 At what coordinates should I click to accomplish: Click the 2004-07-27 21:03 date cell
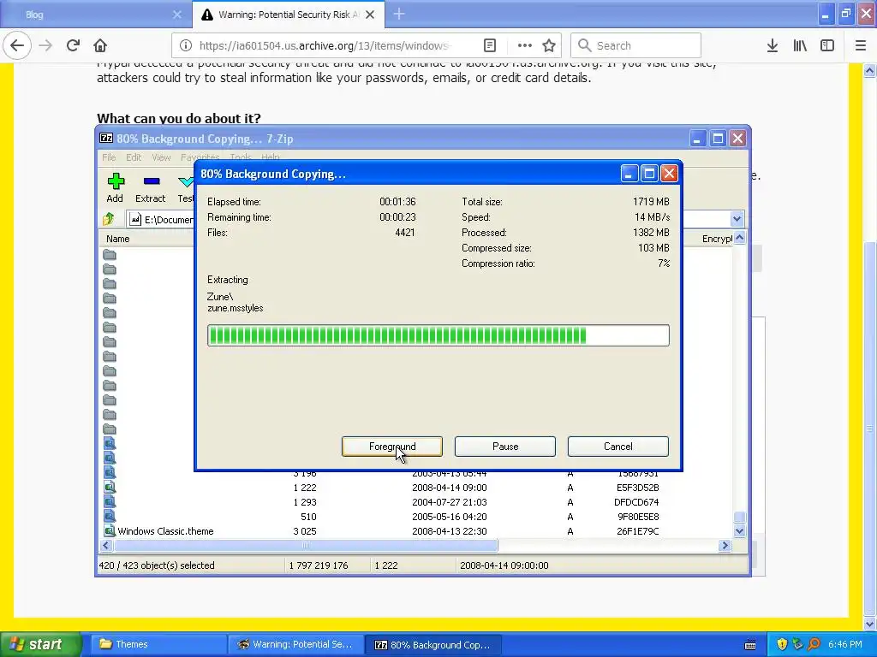tap(449, 502)
